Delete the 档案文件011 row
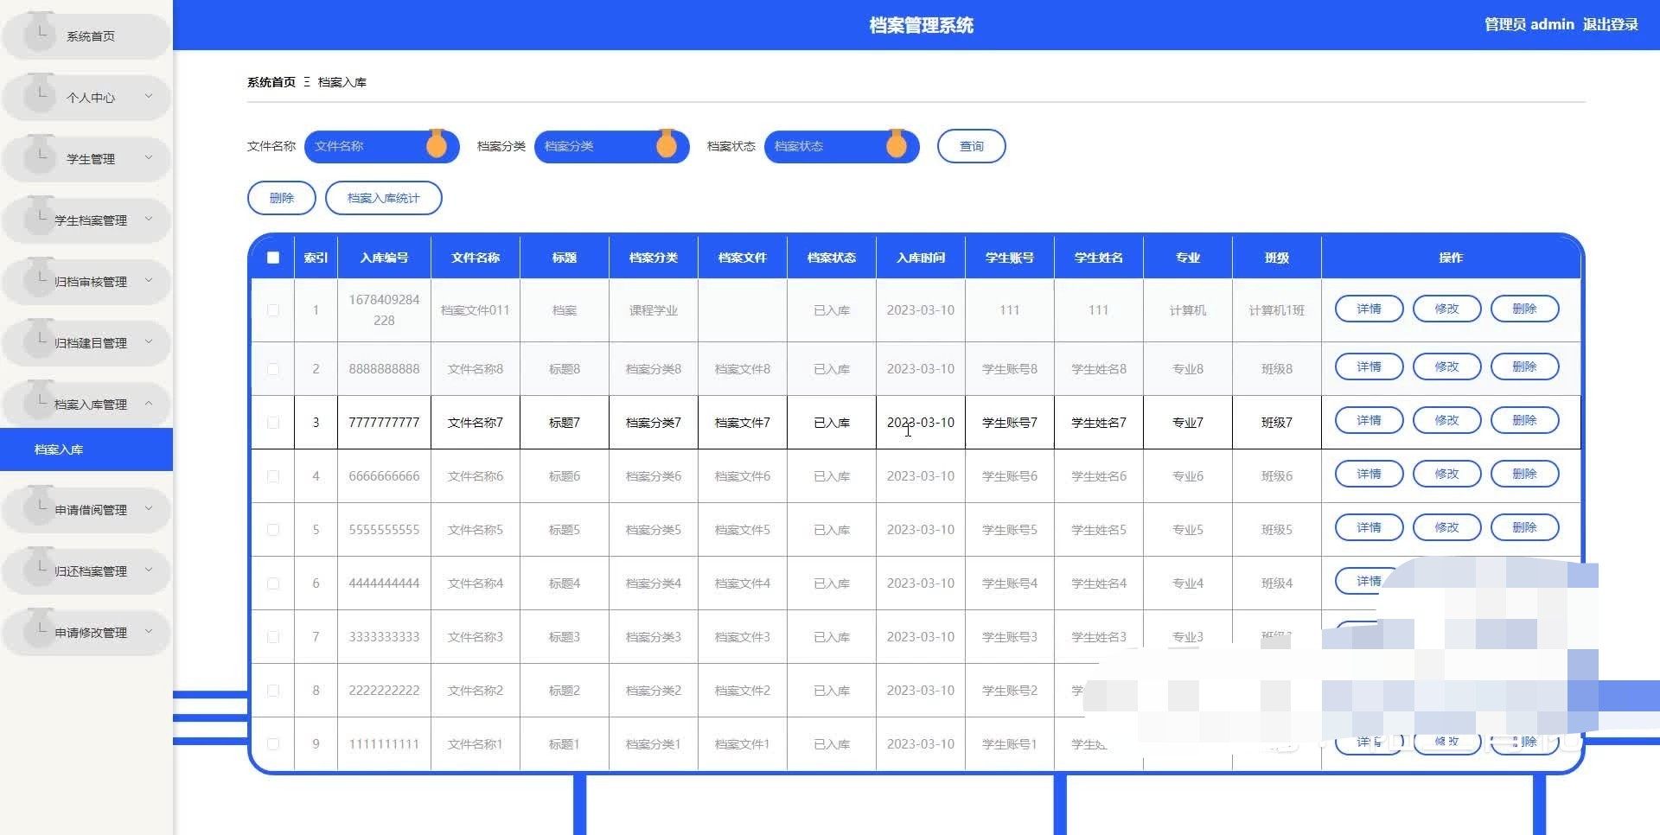This screenshot has height=835, width=1660. [1525, 309]
